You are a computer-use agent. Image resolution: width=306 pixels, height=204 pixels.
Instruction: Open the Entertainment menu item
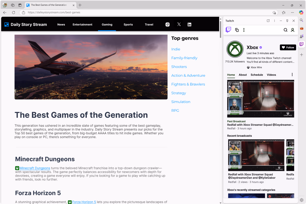point(82,24)
